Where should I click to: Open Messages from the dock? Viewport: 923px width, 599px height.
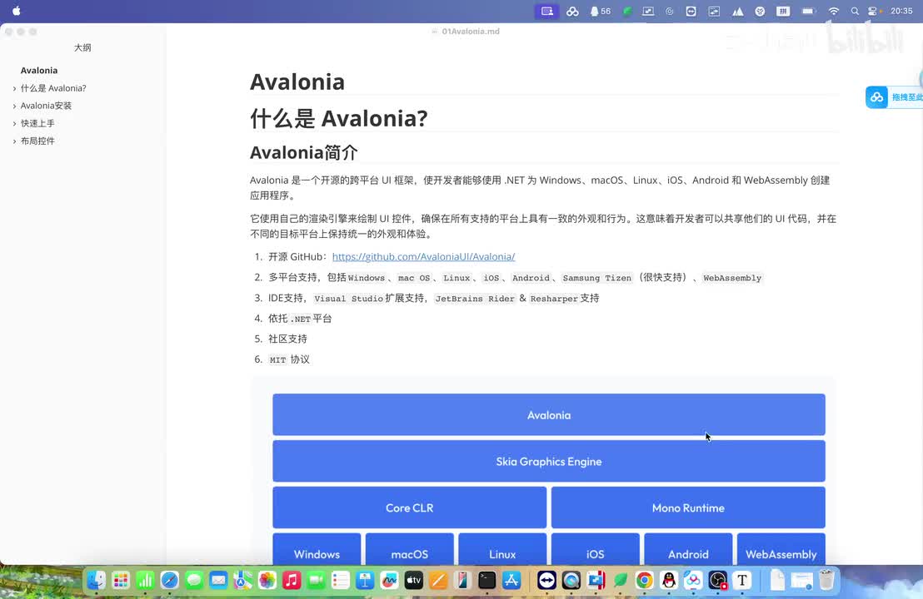(x=193, y=581)
